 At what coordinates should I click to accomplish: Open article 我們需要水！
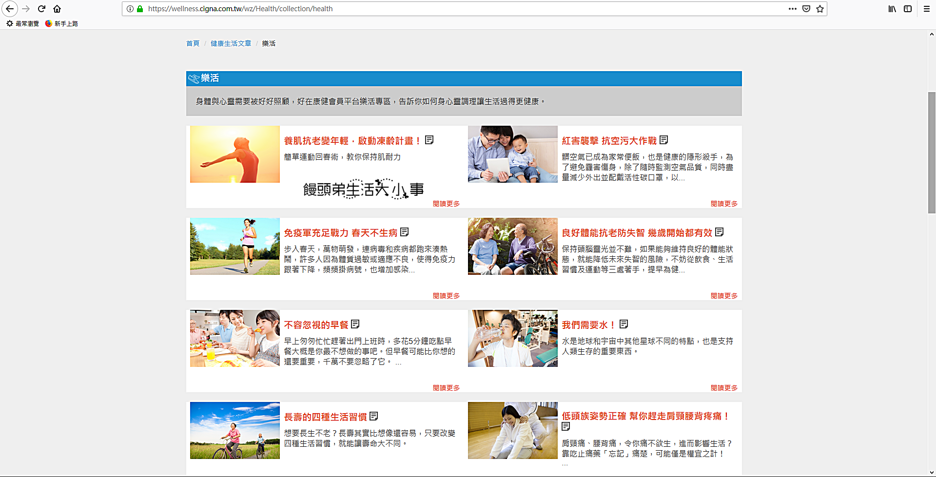click(x=588, y=325)
